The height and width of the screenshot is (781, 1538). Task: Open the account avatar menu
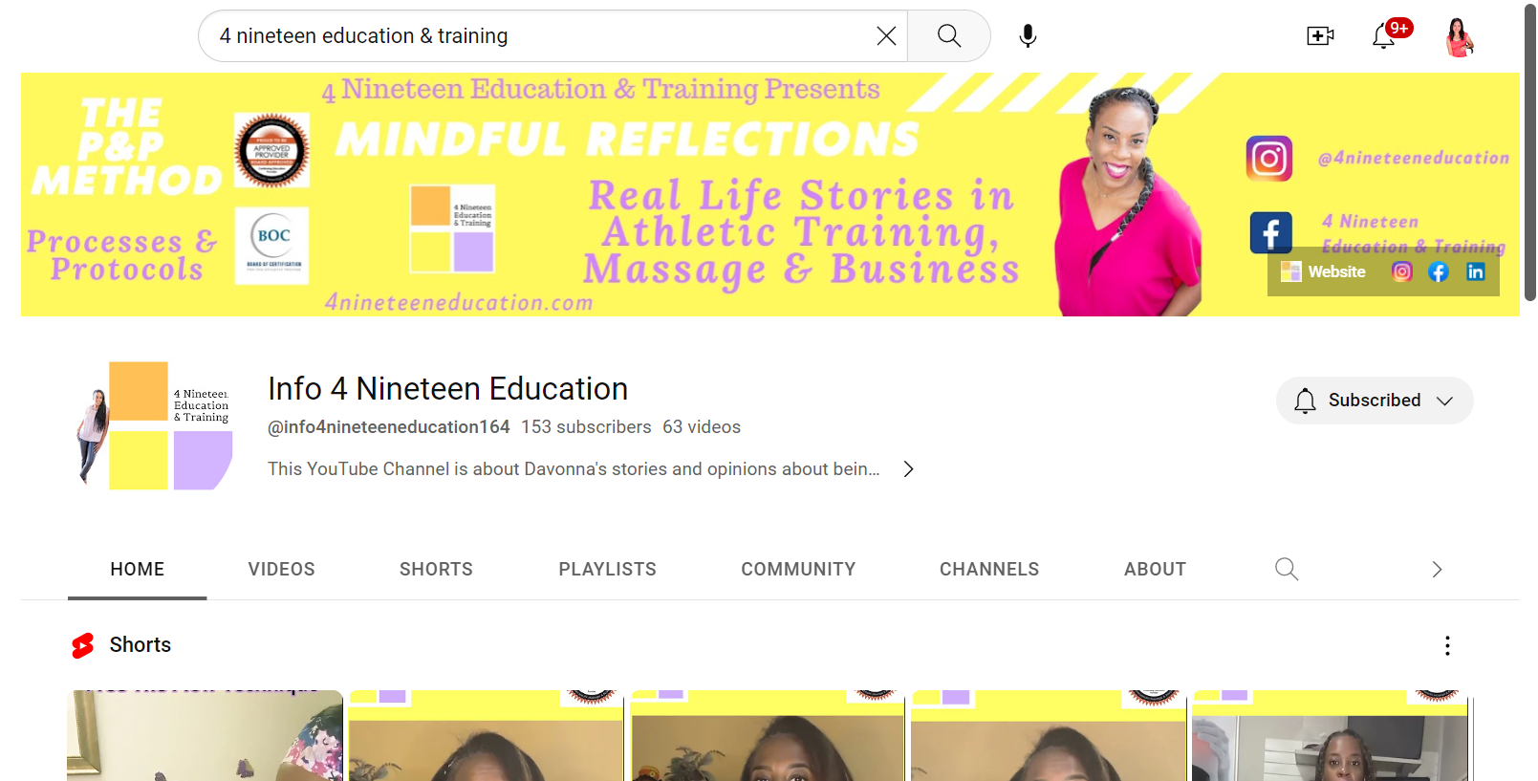click(1459, 37)
